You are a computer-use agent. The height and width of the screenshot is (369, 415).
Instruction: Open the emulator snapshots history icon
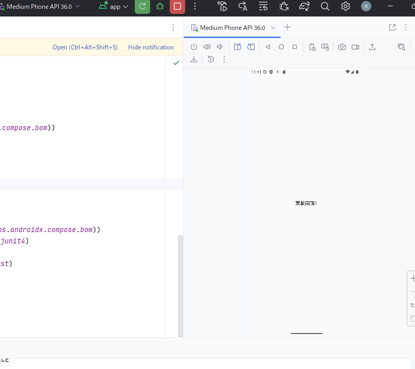coord(211,59)
